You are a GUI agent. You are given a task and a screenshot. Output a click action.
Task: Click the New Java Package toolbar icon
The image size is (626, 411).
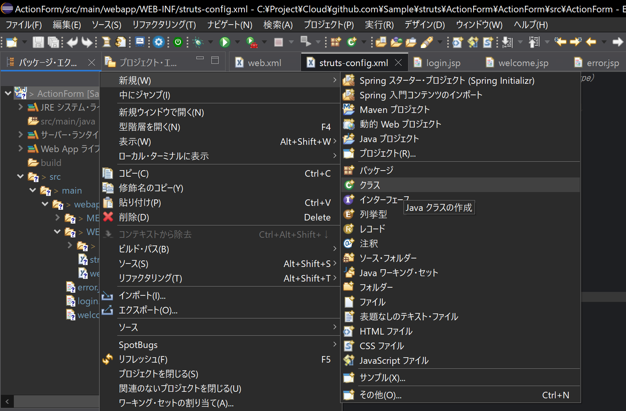[335, 42]
